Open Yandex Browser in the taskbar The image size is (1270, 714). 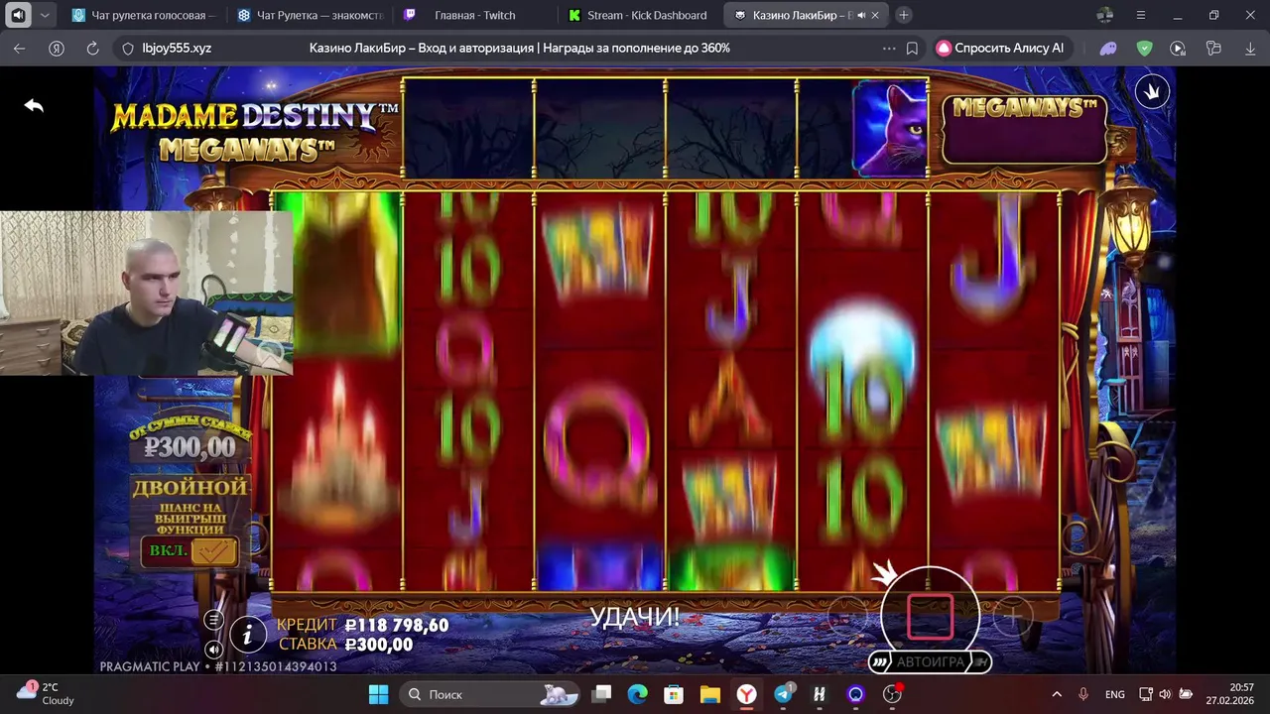[x=746, y=694]
